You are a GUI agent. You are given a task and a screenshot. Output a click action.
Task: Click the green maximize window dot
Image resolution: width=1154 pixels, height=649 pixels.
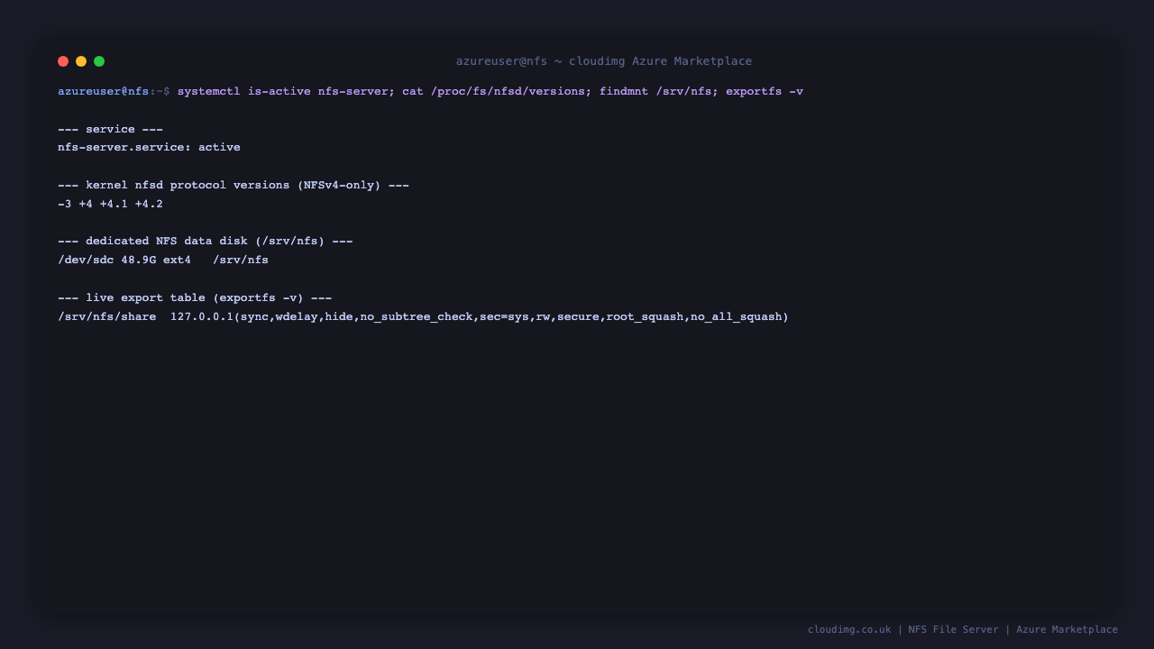99,61
